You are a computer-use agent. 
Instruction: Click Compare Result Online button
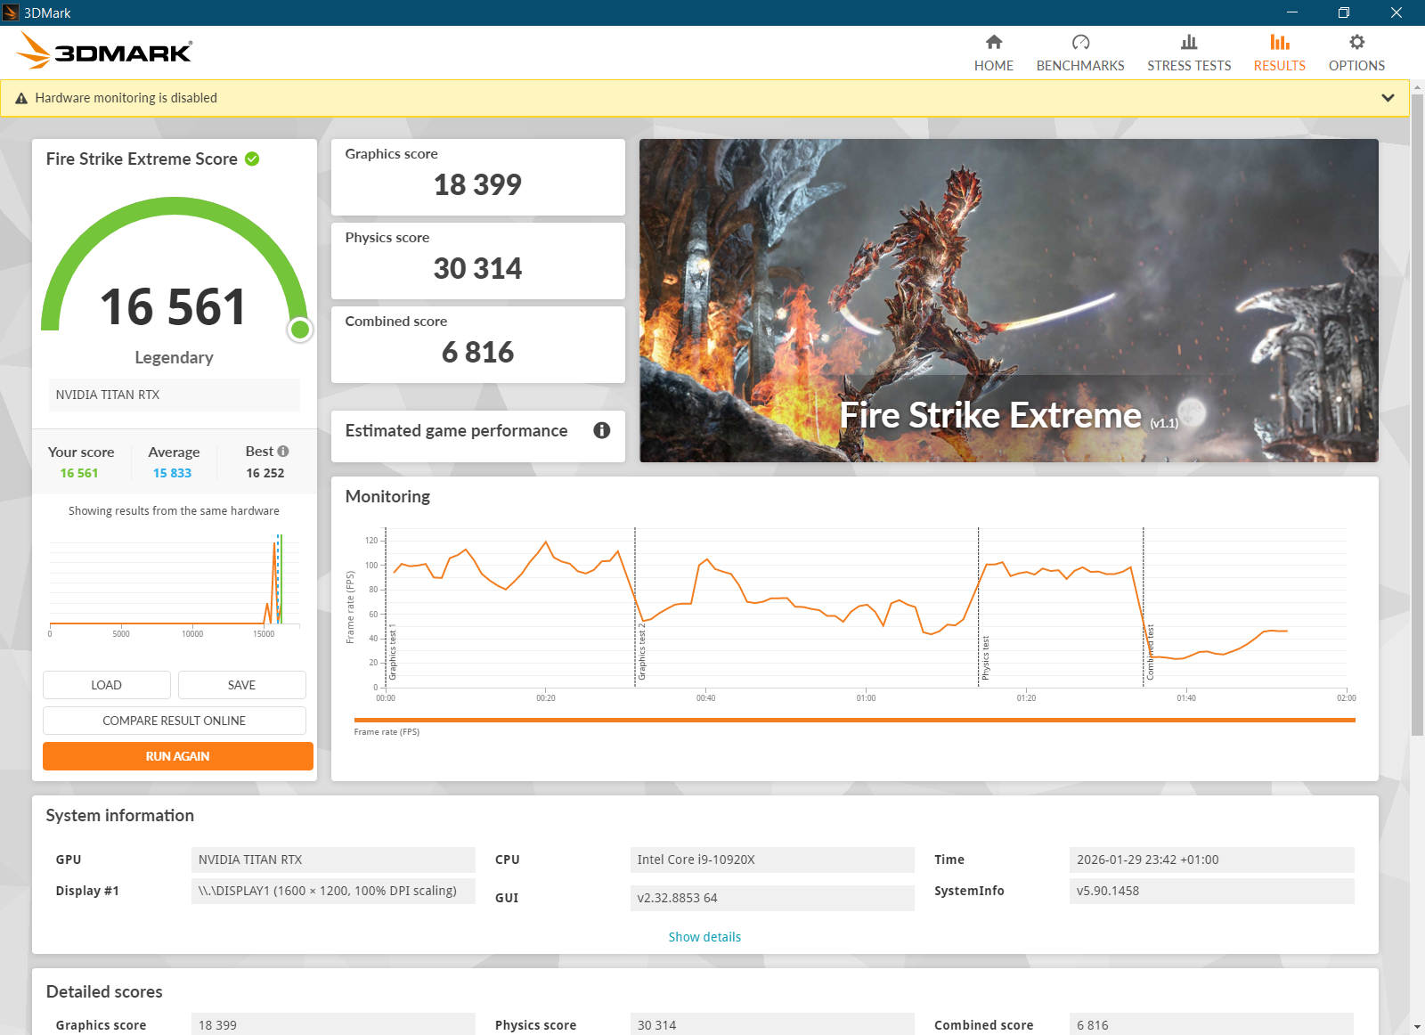[174, 721]
